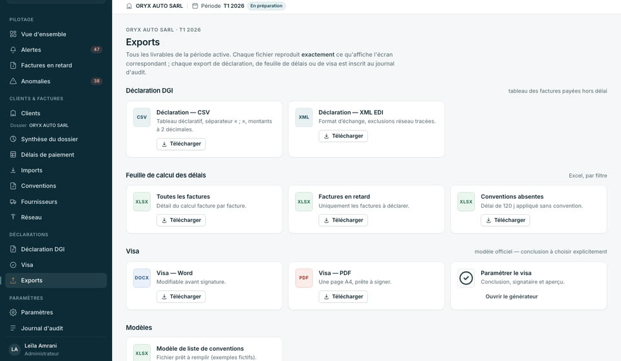The image size is (621, 361).
Task: Download the Visa Word document
Action: pyautogui.click(x=181, y=296)
